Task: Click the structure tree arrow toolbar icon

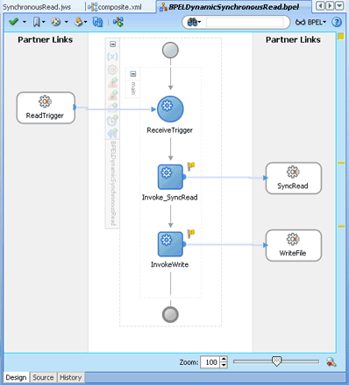Action: click(118, 22)
